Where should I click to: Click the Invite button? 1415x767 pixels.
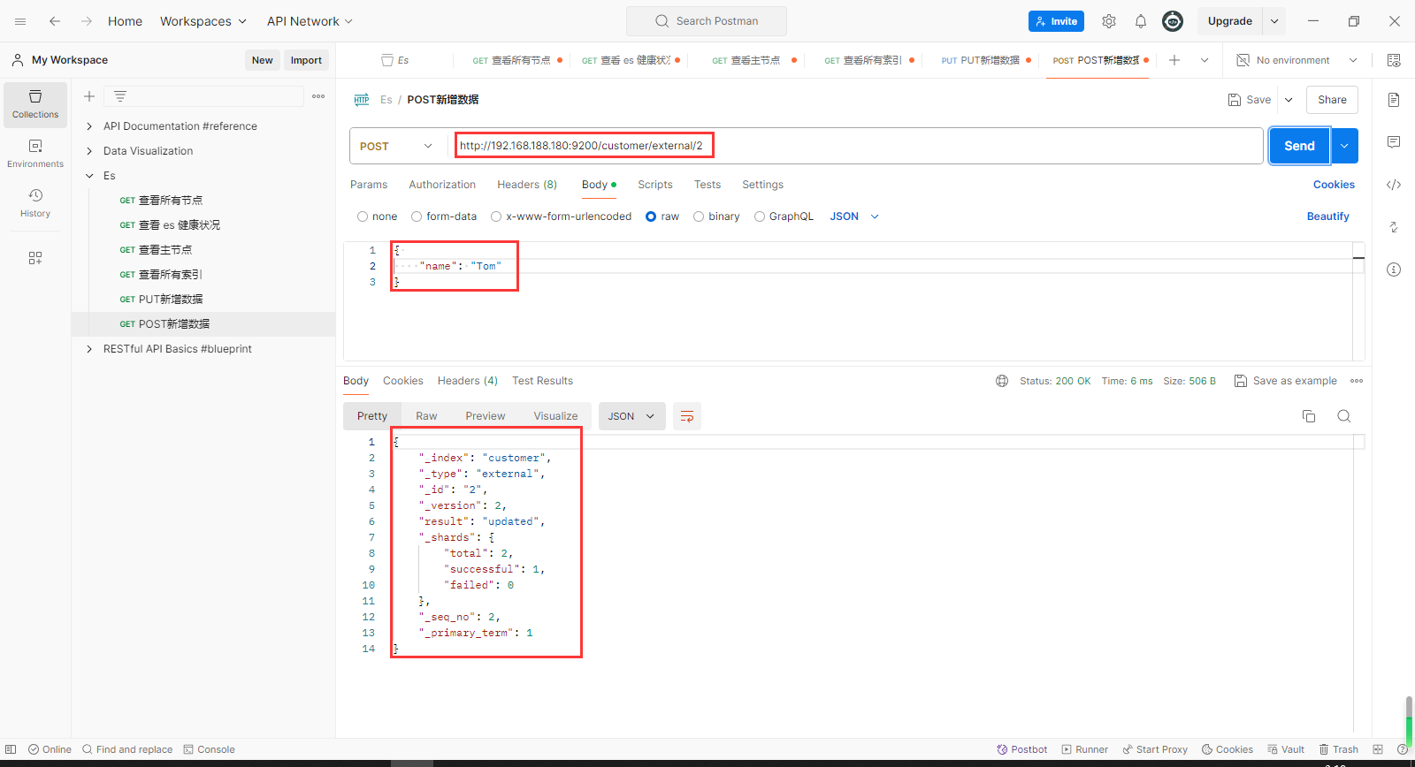click(x=1056, y=21)
